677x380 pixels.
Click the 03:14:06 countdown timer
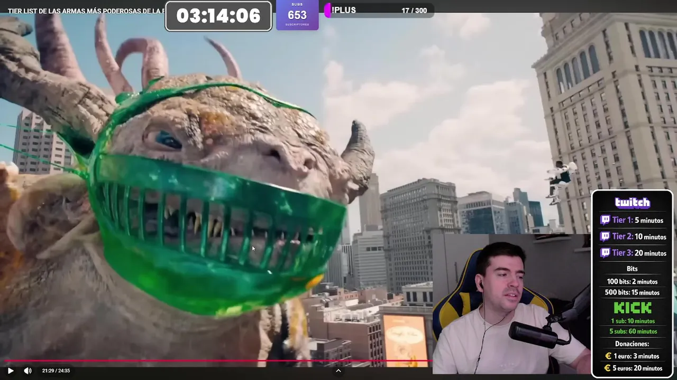coord(218,16)
